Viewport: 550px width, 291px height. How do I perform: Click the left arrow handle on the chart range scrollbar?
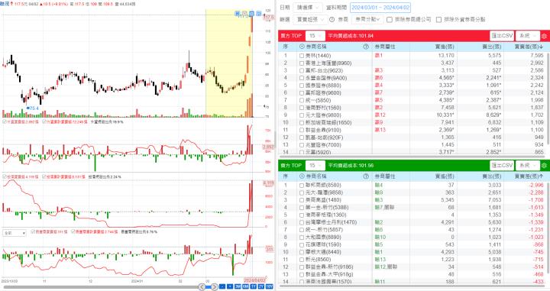(202, 286)
